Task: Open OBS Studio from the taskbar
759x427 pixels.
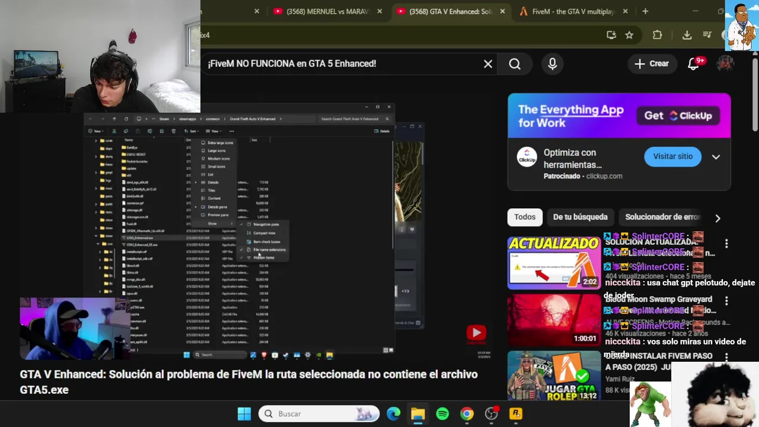Action: click(x=492, y=414)
